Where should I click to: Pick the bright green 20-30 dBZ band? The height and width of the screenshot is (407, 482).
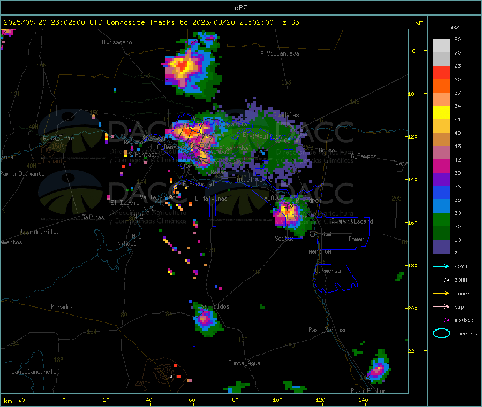(x=441, y=219)
